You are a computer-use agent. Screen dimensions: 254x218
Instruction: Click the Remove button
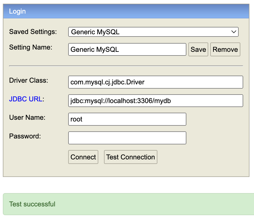coord(225,49)
